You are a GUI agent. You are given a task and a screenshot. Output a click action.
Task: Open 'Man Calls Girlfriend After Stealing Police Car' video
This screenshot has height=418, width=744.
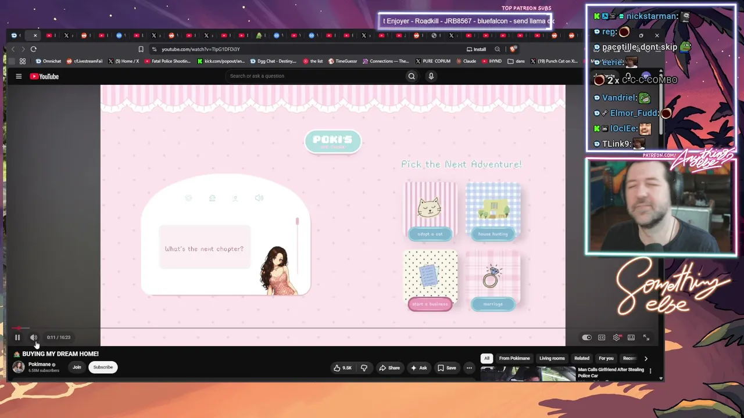(611, 373)
